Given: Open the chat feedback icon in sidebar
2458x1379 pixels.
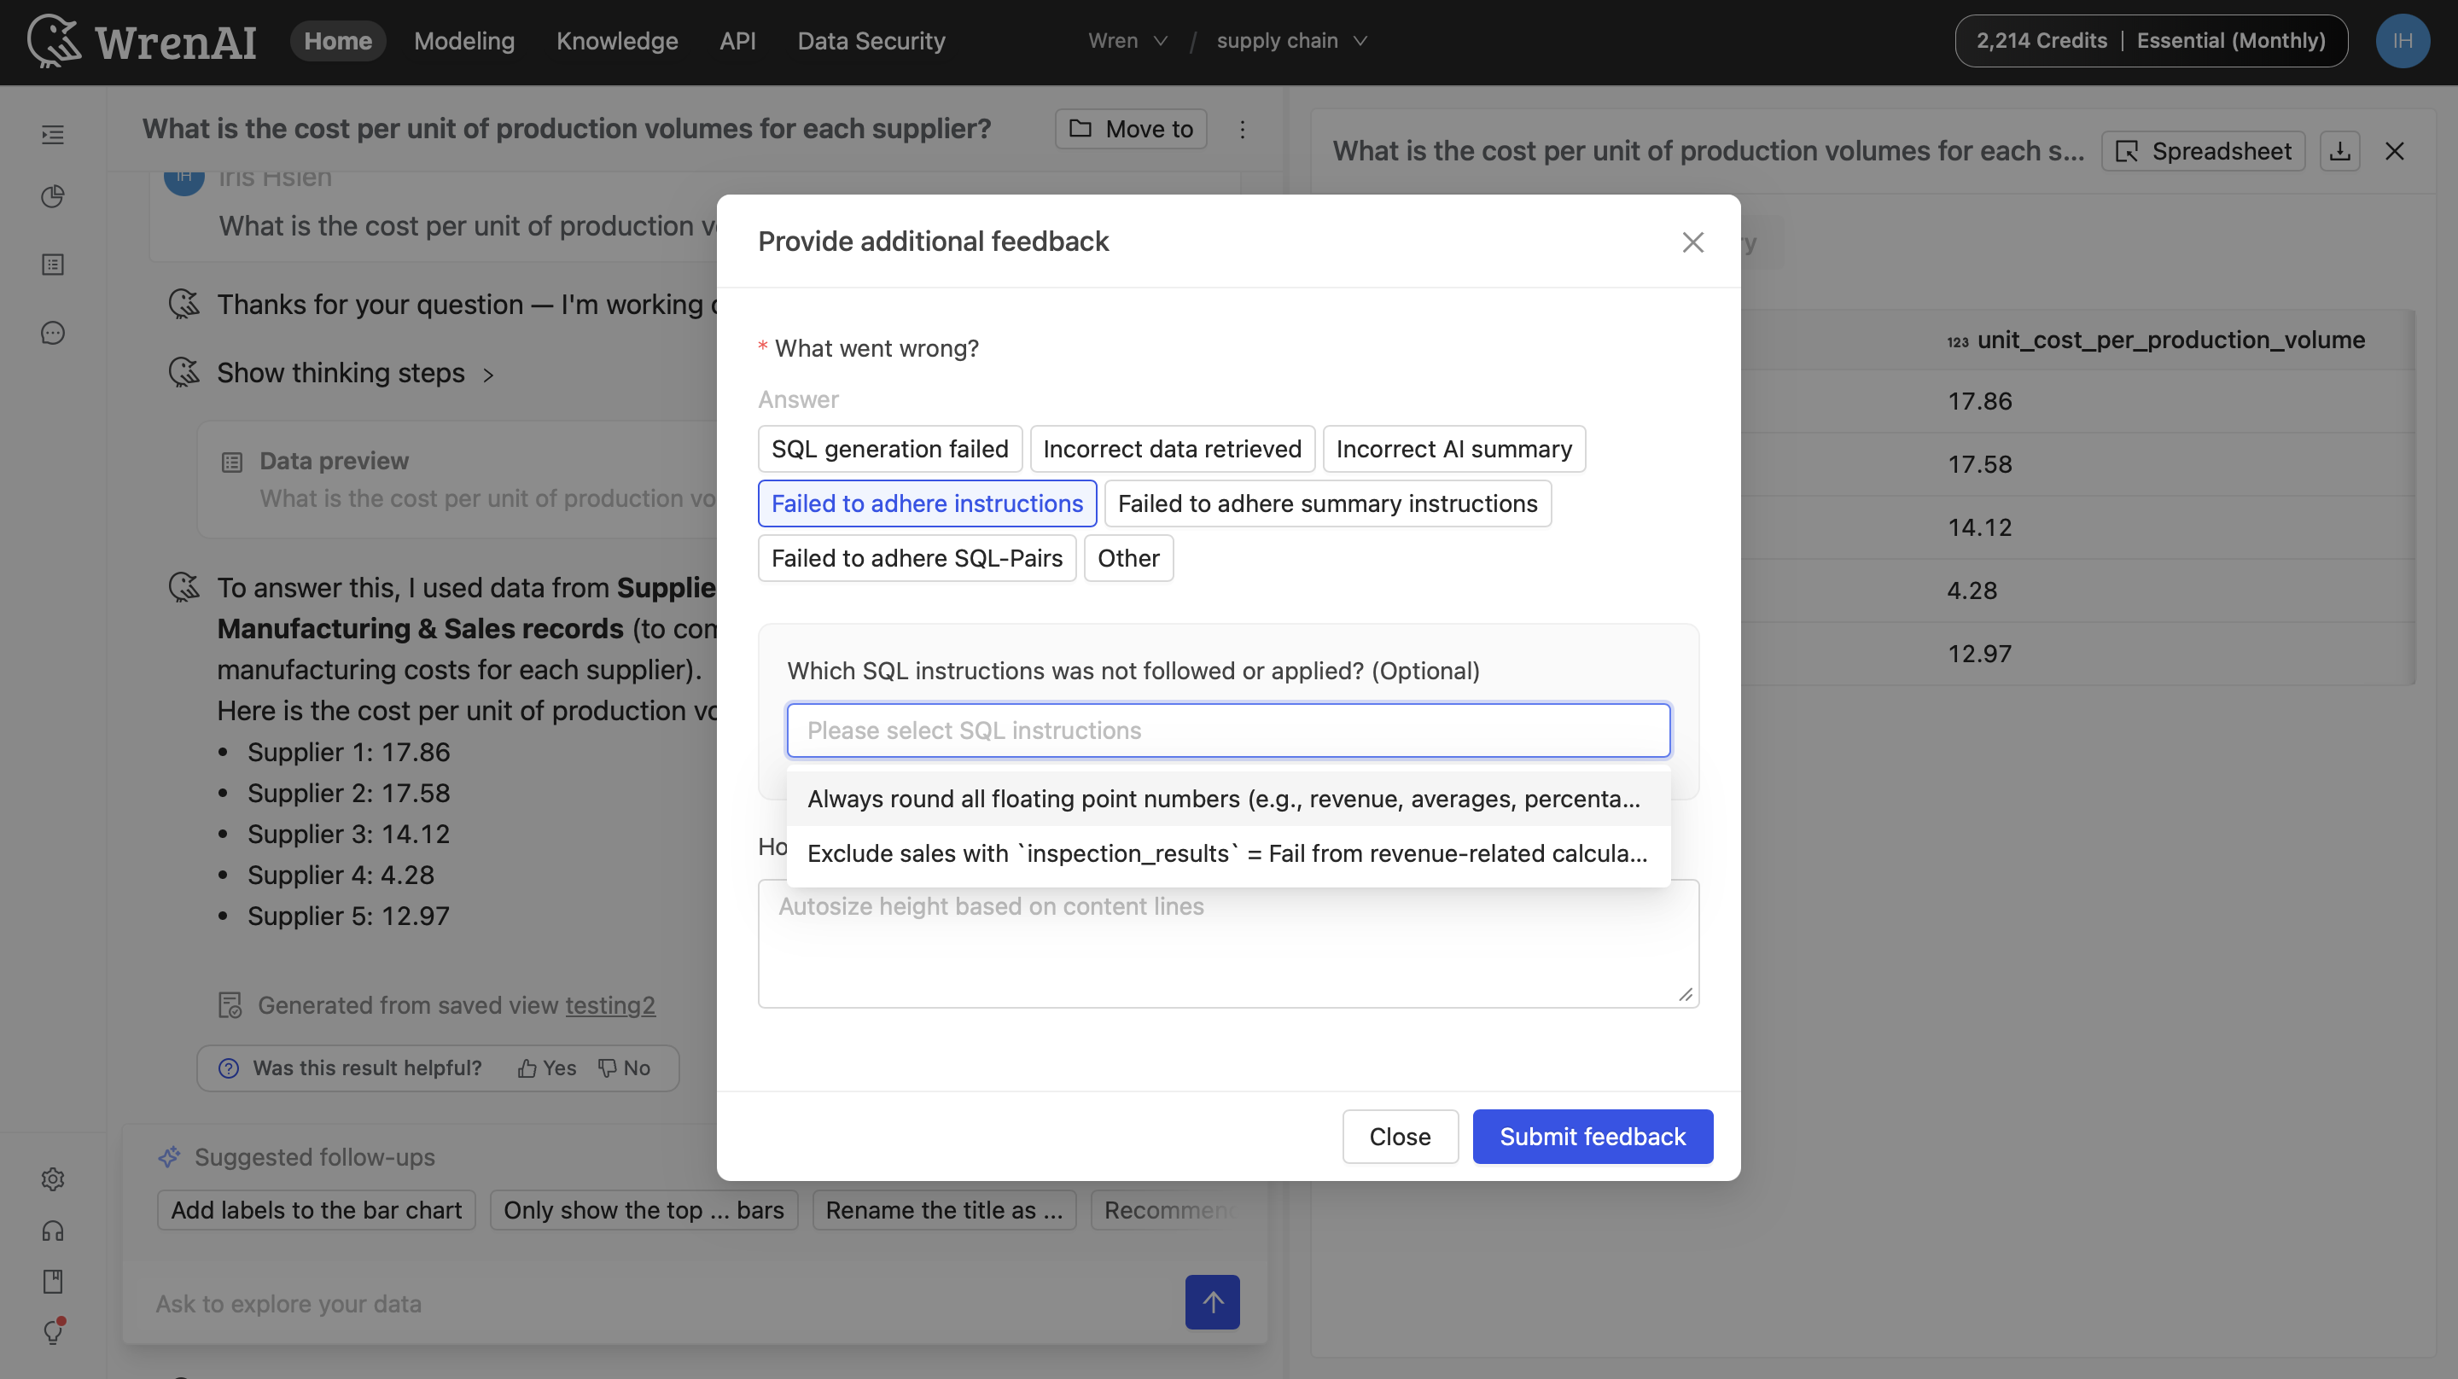Looking at the screenshot, I should [x=52, y=332].
